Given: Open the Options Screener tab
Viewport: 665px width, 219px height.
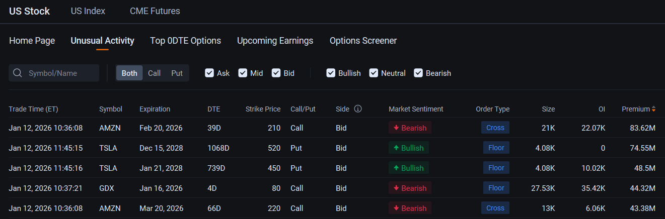Looking at the screenshot, I should point(363,41).
